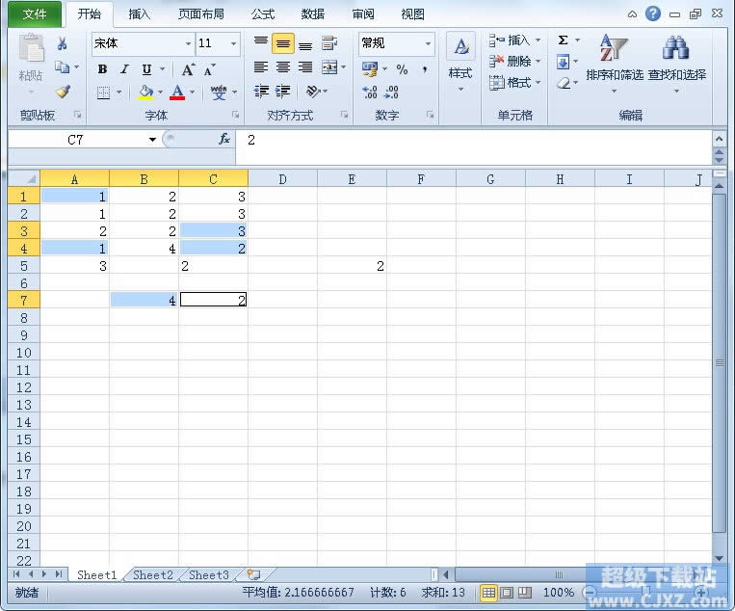
Task: Click the Select All corner button
Action: coord(24,178)
